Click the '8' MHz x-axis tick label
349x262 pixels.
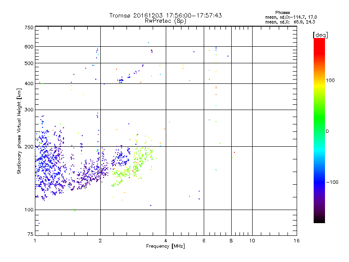[x=231, y=241]
